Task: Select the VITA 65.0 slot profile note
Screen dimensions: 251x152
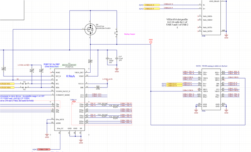Action: coord(177,23)
